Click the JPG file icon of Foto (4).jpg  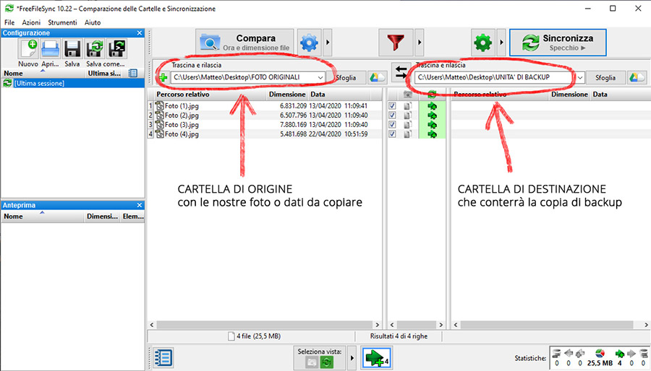(x=159, y=134)
